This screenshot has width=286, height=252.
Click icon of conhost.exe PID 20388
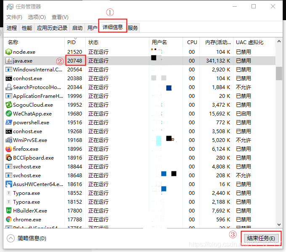coord(8,79)
